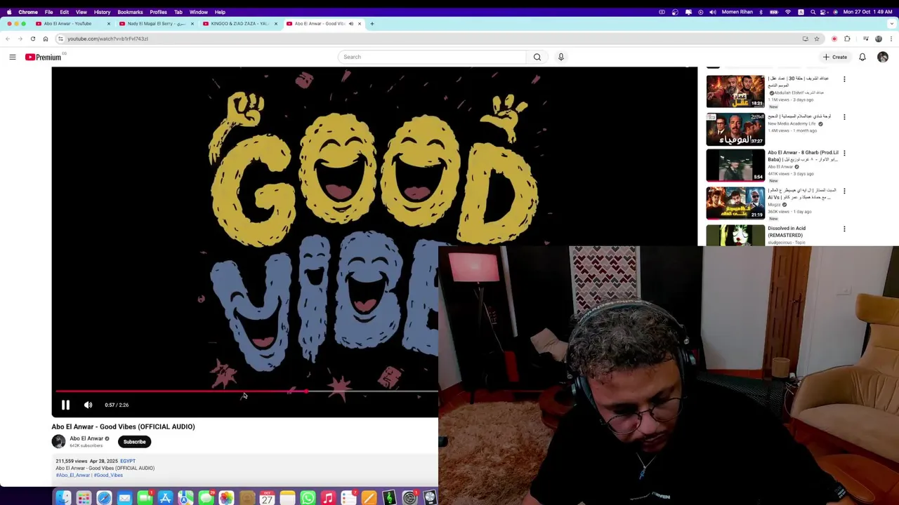This screenshot has width=899, height=505.
Task: Click the YouTube search field
Action: pos(431,57)
